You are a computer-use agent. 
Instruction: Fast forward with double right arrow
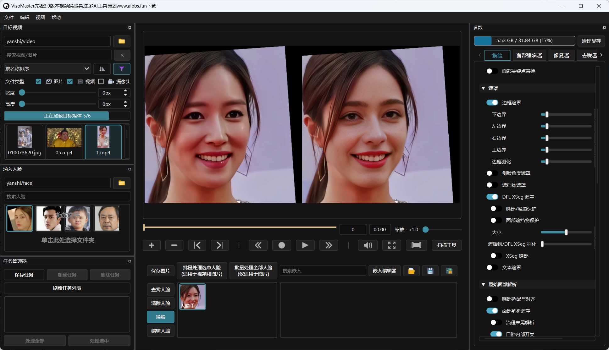coord(329,245)
